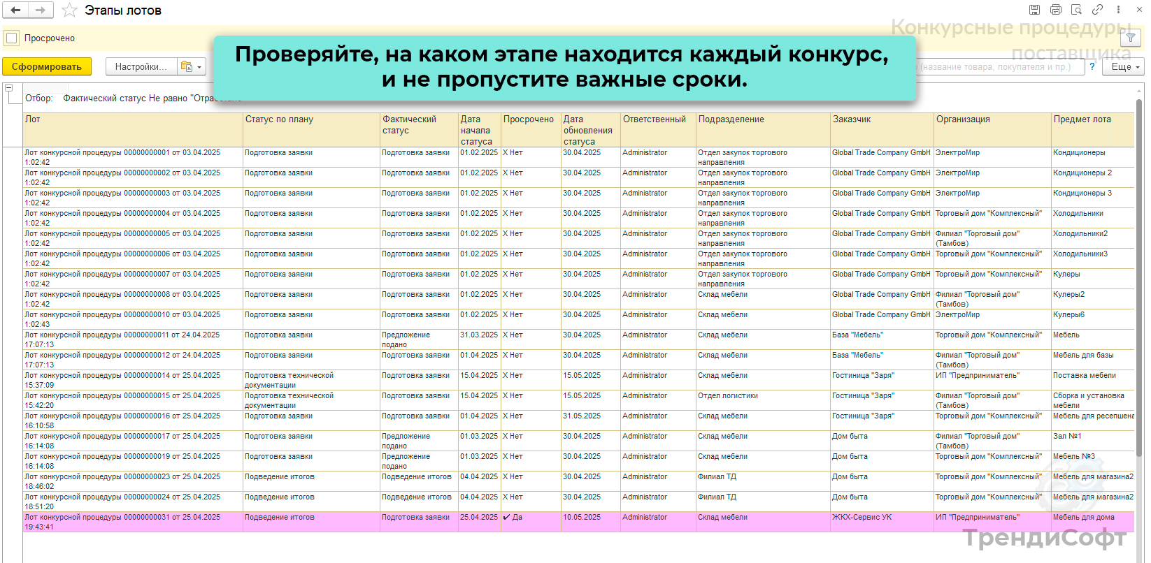1151x563 pixels.
Task: Click the Поставка мебели subject cell
Action: (x=1092, y=380)
